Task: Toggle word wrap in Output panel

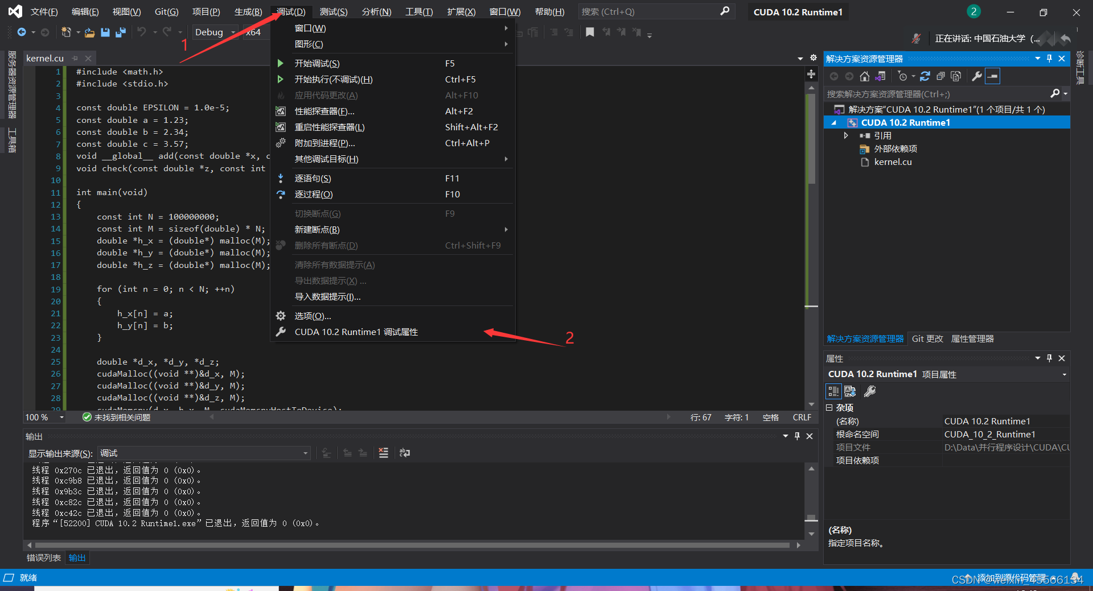Action: [x=405, y=453]
